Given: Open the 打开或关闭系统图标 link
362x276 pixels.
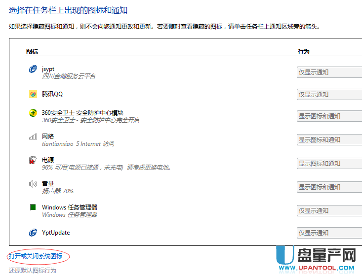Looking at the screenshot, I should (x=36, y=256).
